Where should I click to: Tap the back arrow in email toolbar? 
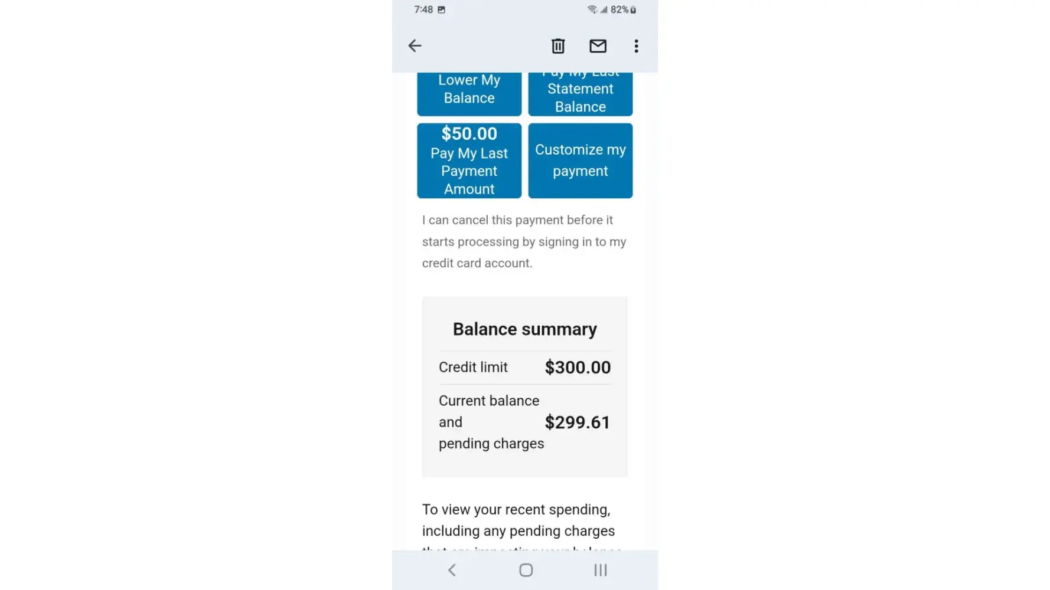pos(415,46)
